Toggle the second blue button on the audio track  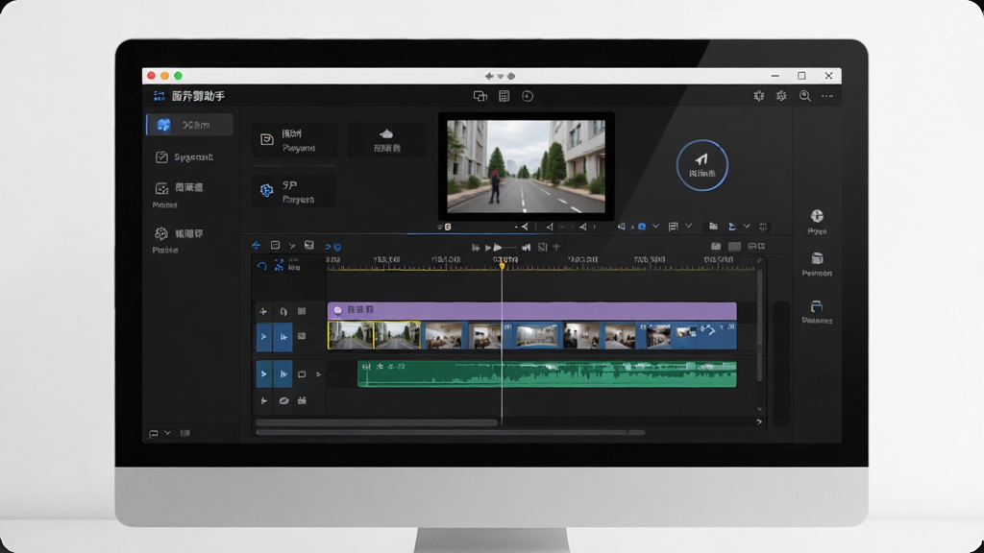pos(283,374)
